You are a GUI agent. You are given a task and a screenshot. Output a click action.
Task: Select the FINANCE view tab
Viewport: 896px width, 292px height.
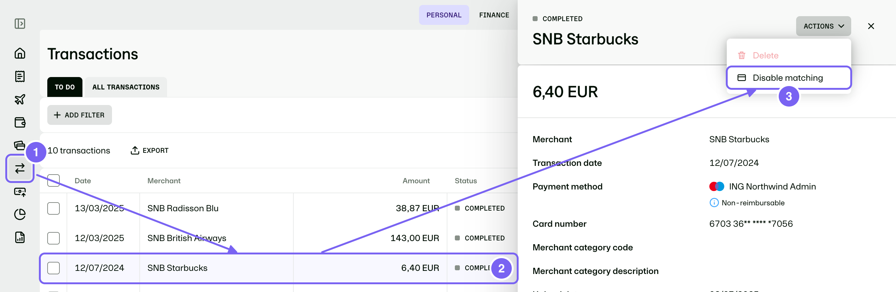[494, 15]
